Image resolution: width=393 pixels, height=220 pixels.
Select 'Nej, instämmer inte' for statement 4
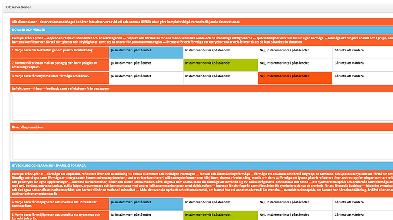pos(294,203)
